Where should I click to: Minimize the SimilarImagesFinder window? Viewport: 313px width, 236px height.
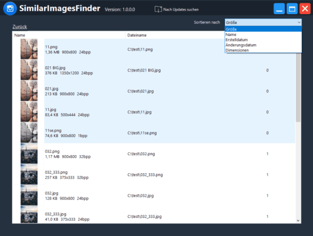pos(279,9)
